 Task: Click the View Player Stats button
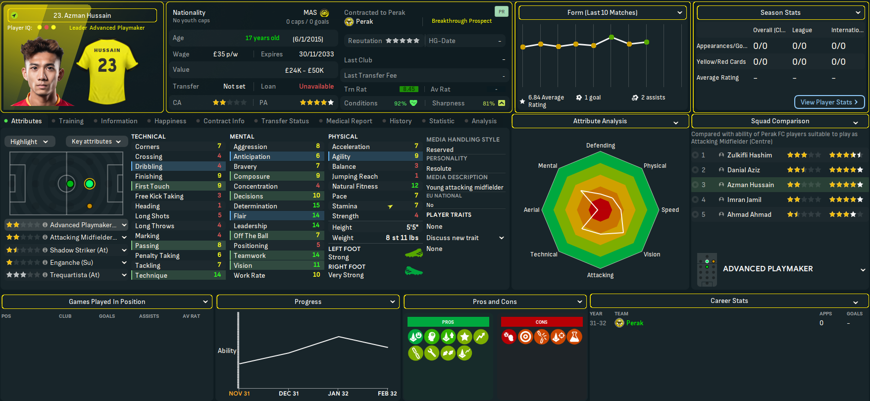[x=829, y=102]
